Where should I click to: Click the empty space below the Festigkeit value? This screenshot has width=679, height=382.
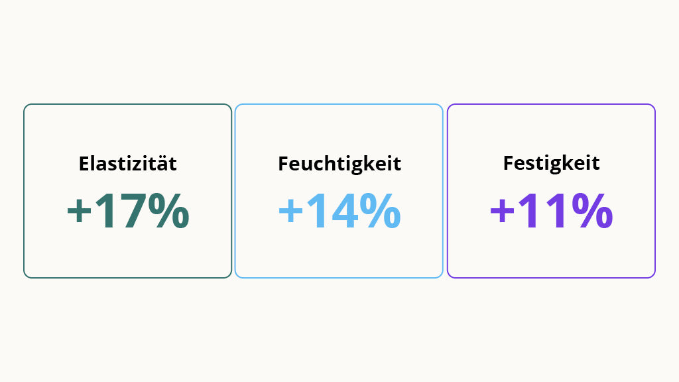(551, 253)
